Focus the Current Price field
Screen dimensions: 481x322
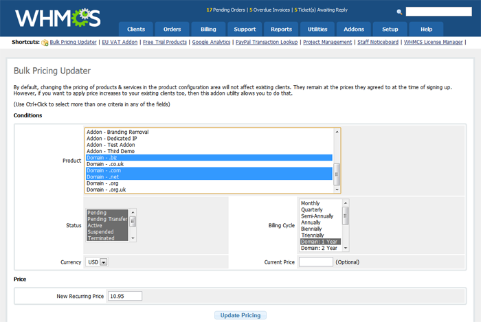pyautogui.click(x=316, y=262)
